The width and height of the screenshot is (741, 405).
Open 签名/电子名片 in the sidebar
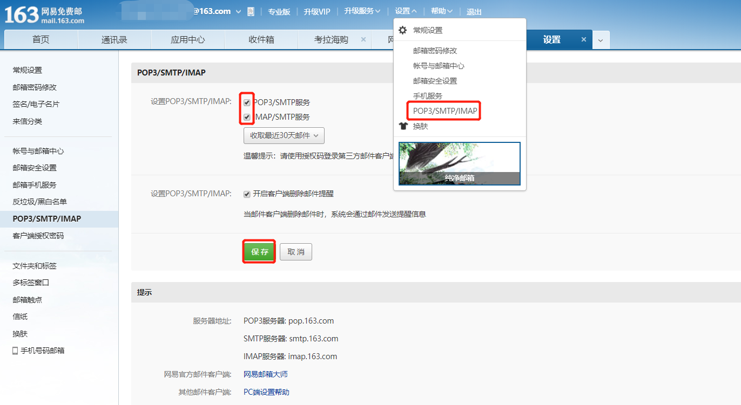[x=36, y=104]
